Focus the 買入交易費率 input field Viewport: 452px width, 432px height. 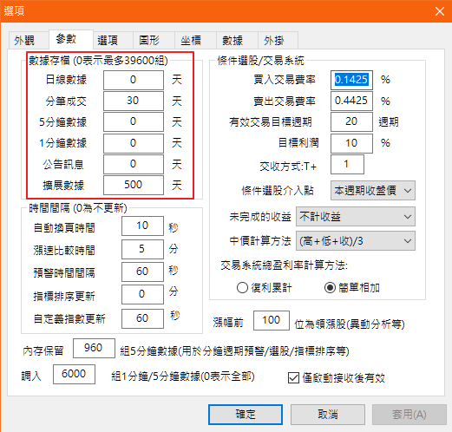coord(351,80)
